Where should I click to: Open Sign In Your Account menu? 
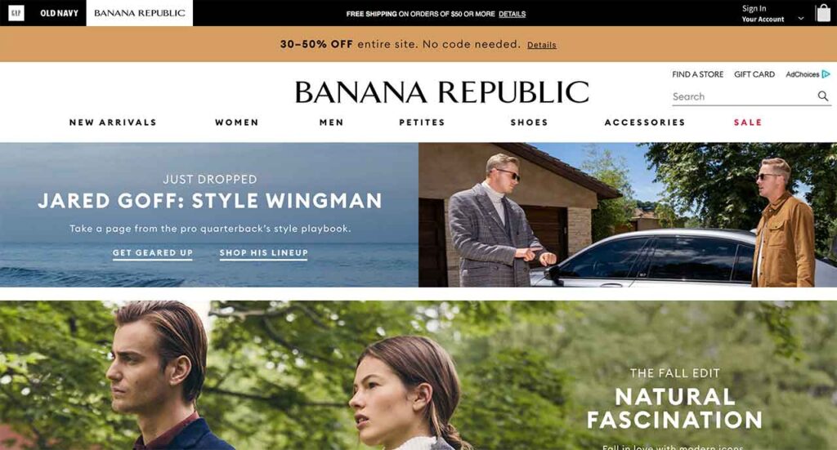click(763, 13)
